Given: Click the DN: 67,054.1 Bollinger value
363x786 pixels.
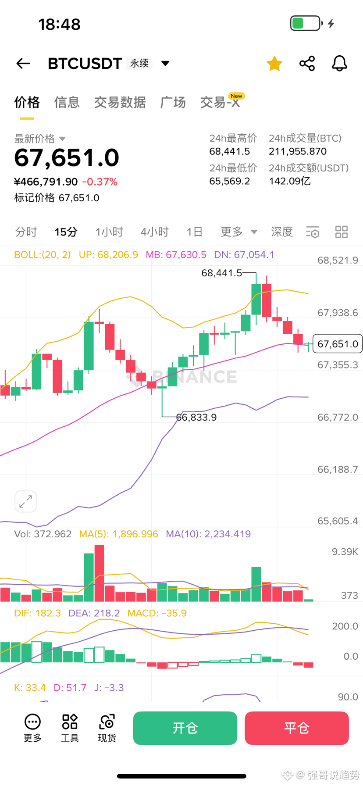Looking at the screenshot, I should 244,254.
